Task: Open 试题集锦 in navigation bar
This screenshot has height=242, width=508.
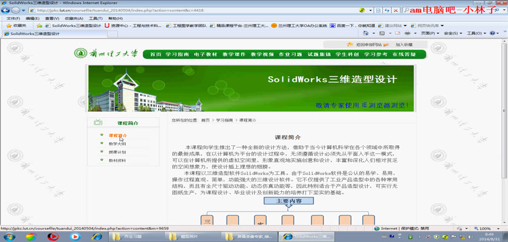Action: pos(319,54)
